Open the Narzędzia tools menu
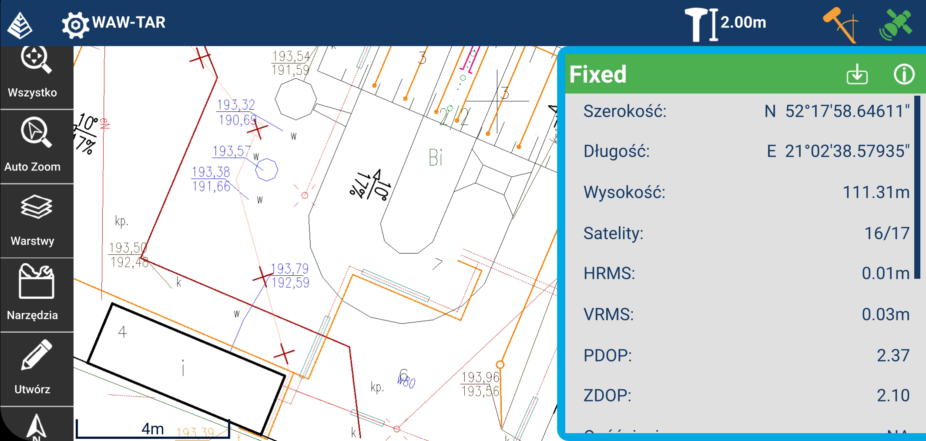The height and width of the screenshot is (441, 926). [37, 294]
